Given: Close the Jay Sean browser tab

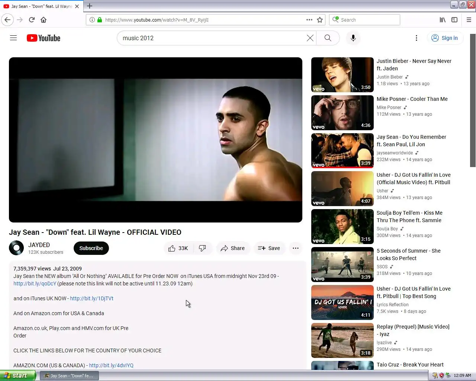Looking at the screenshot, I should click(77, 6).
